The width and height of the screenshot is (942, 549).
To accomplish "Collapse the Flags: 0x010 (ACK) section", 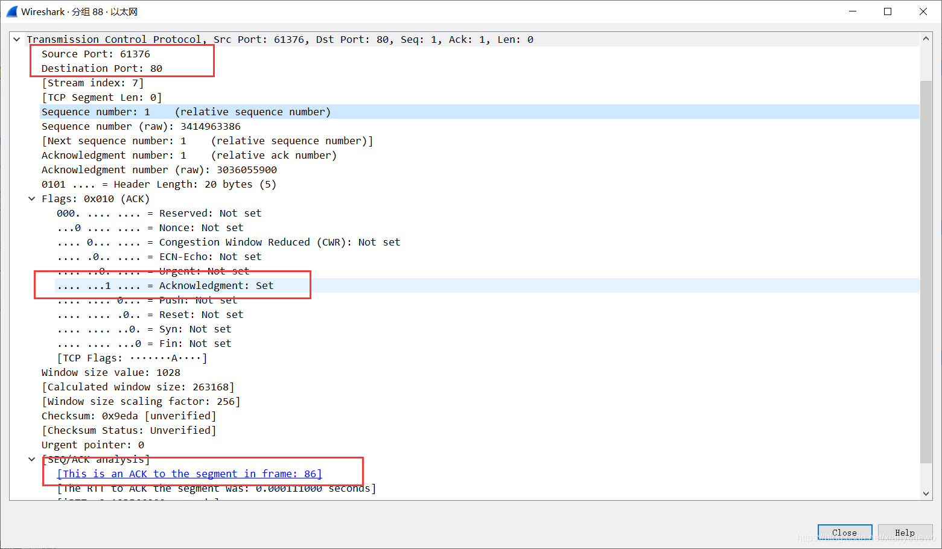I will (x=32, y=198).
